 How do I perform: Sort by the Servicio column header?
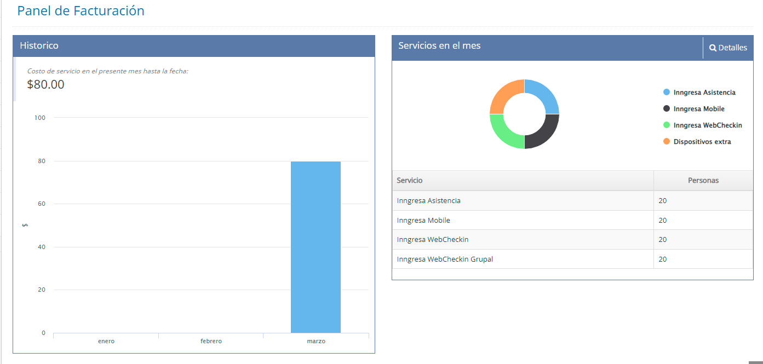click(410, 181)
